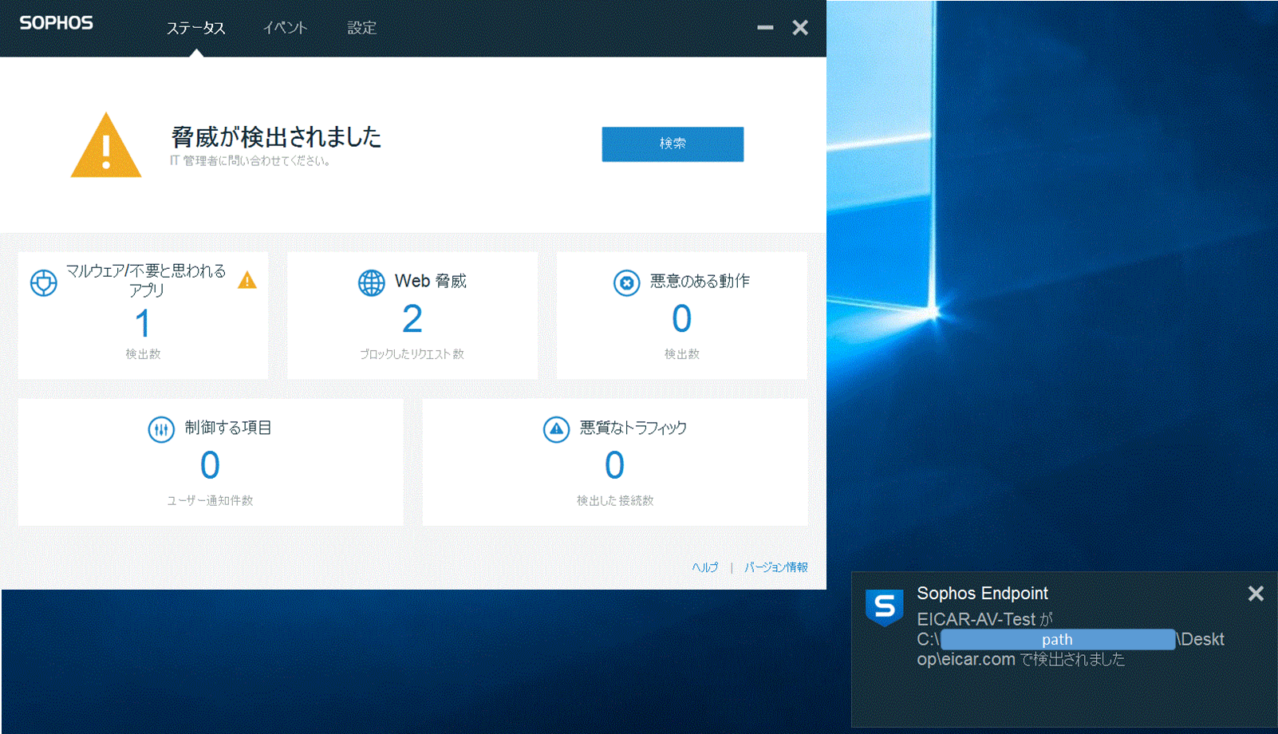Click the SOPHOS logo in header

pos(56,23)
